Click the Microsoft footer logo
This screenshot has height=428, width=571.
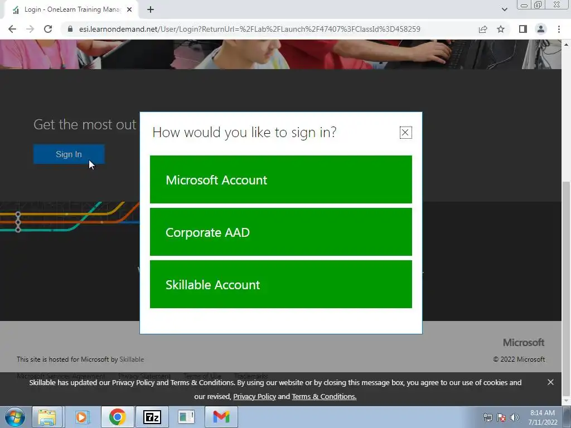coord(524,343)
